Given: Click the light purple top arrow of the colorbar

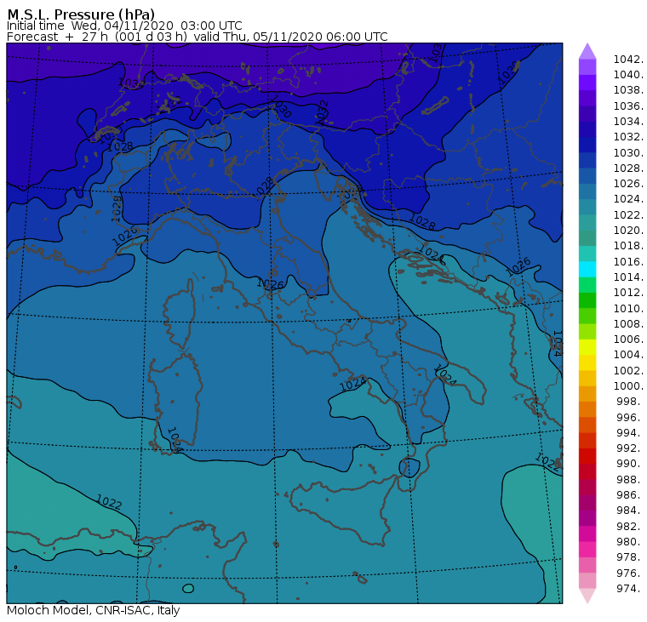Looking at the screenshot, I should coord(587,51).
